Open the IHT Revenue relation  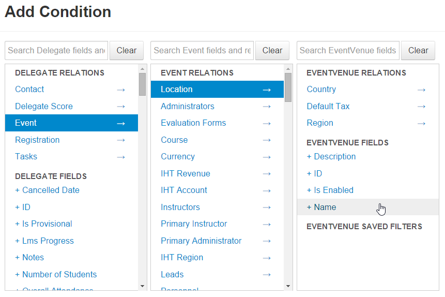point(217,173)
